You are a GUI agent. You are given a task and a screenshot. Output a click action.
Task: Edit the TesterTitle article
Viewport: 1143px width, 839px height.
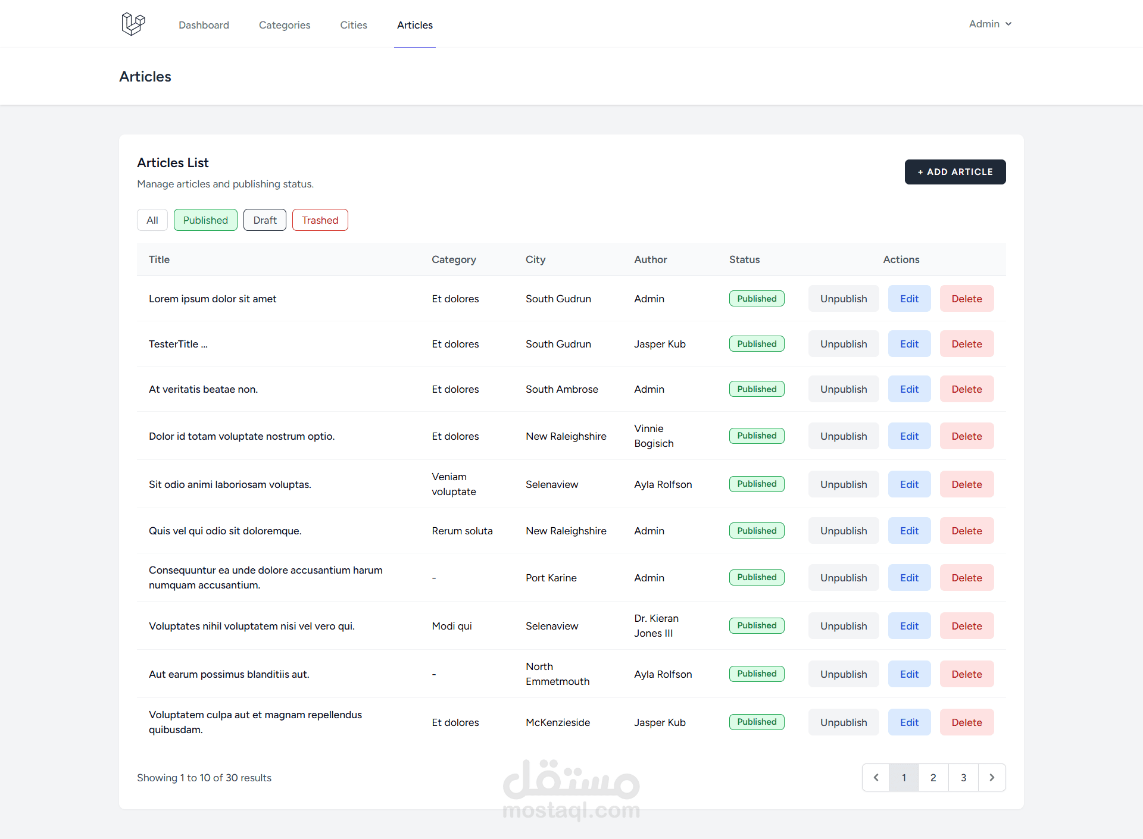pos(909,344)
